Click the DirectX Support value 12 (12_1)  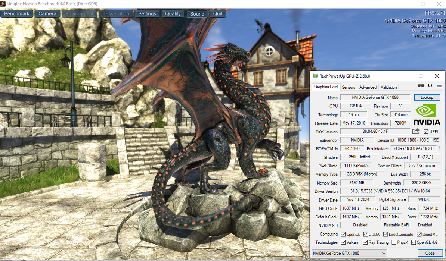(425, 157)
